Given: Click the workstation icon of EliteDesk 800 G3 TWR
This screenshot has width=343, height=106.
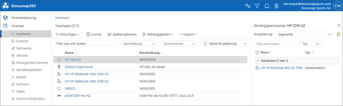Looking at the screenshot, I should point(257,68).
